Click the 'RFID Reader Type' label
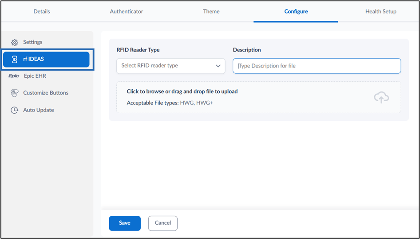The width and height of the screenshot is (420, 239). 138,50
